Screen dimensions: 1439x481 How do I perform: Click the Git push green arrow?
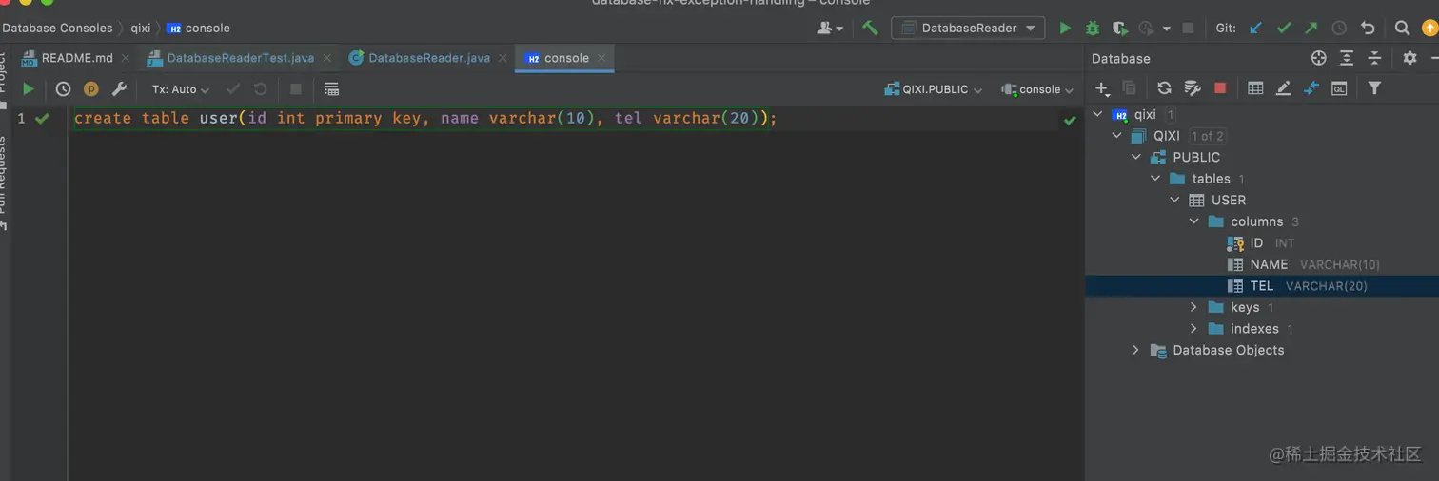[x=1311, y=28]
